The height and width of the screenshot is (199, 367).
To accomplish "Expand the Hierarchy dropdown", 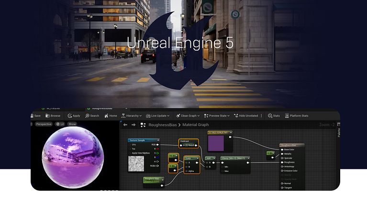I will pyautogui.click(x=132, y=115).
